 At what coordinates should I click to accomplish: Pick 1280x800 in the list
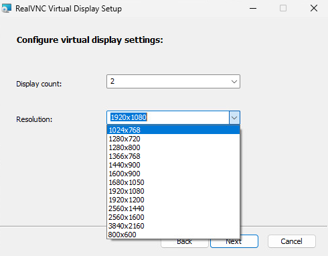pos(173,147)
